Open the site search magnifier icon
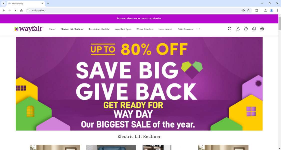This screenshot has width=281, height=150. click(230, 29)
